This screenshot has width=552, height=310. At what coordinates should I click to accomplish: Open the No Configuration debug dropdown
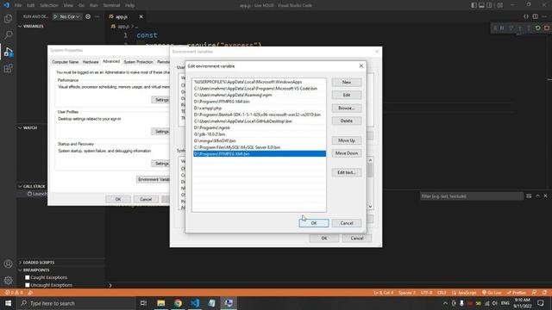tap(69, 16)
